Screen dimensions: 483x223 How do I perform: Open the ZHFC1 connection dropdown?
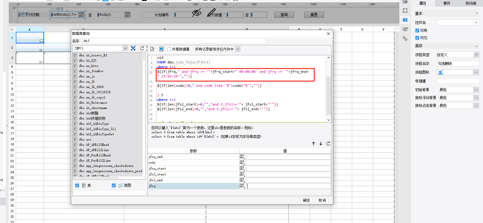click(x=125, y=48)
